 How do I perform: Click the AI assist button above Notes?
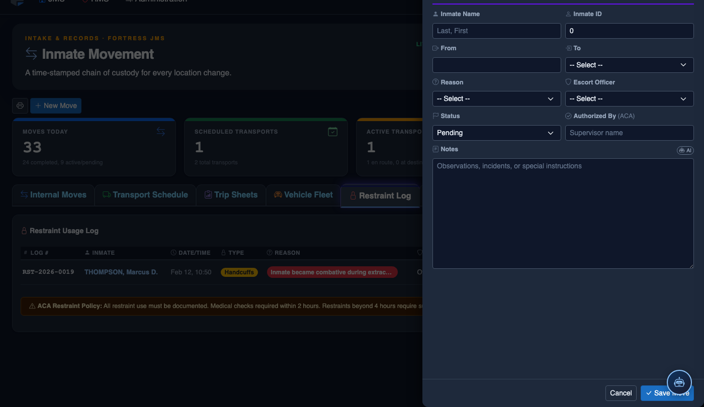pyautogui.click(x=685, y=150)
